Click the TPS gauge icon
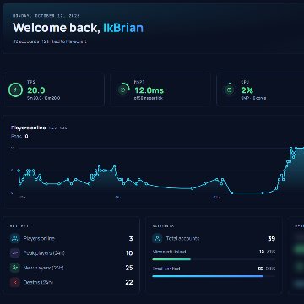Viewport: 304px width, 304px height. 15,90
